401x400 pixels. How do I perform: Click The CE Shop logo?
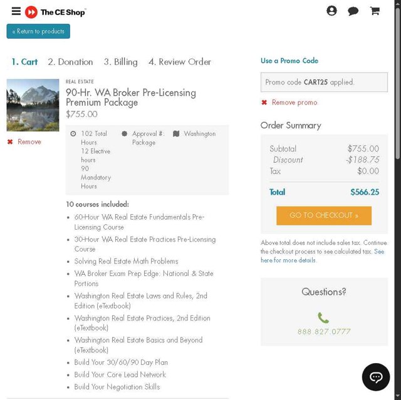coord(55,12)
